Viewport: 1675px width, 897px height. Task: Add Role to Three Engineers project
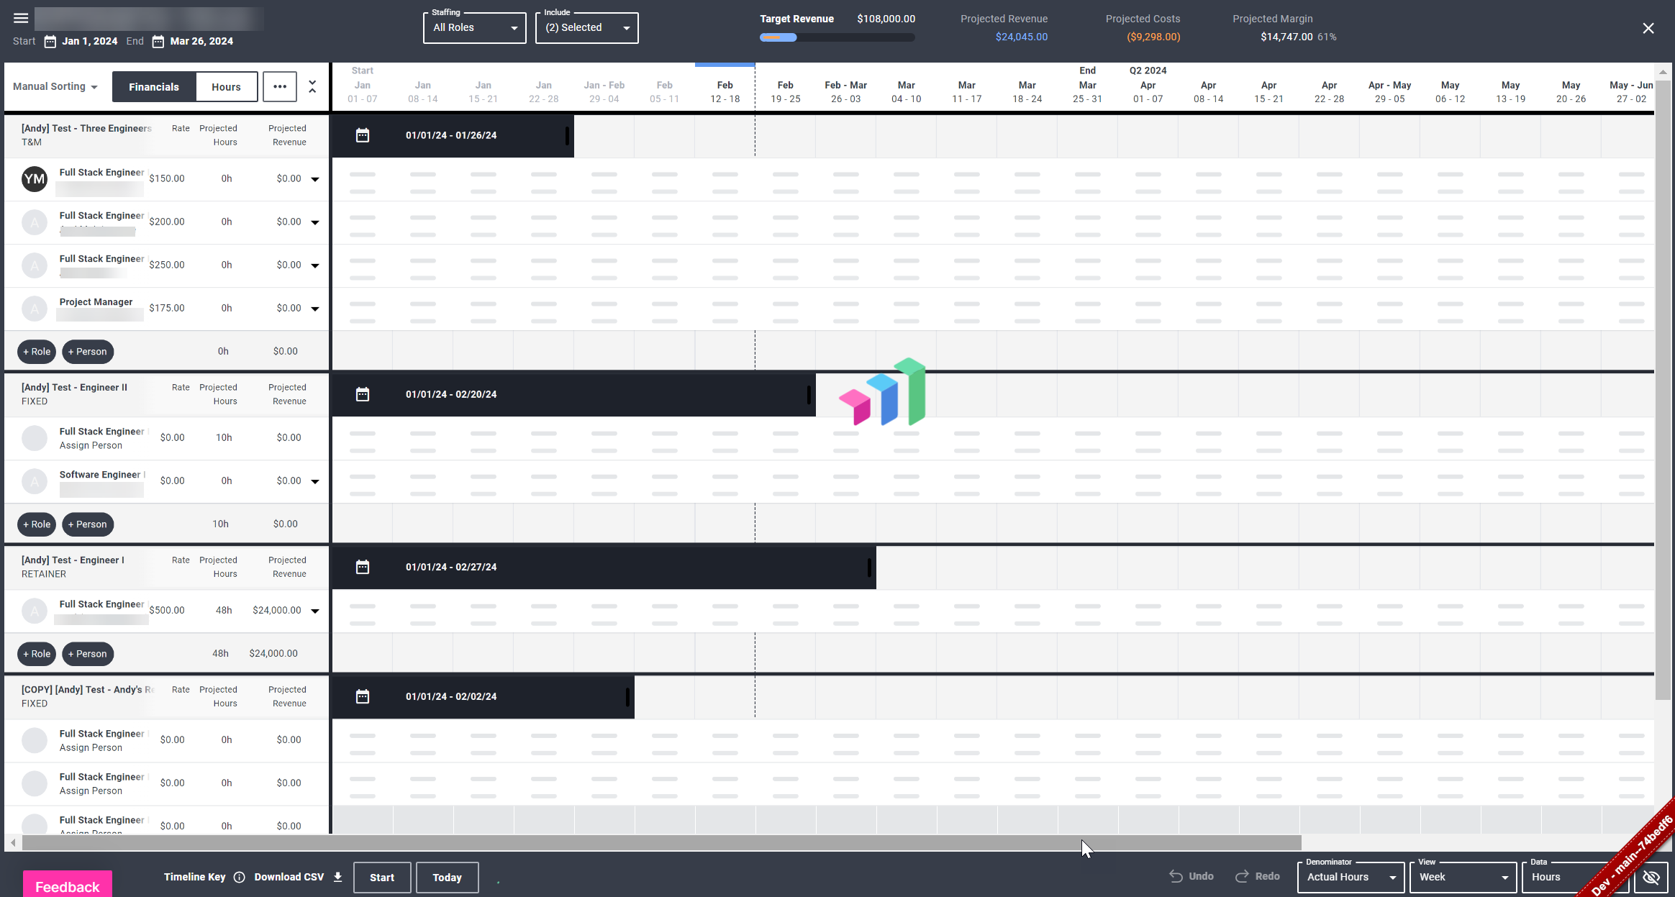click(x=37, y=352)
